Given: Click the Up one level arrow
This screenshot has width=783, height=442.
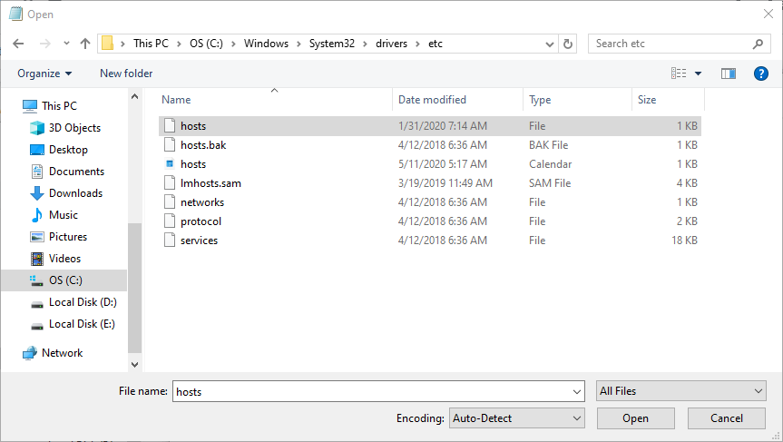Looking at the screenshot, I should tap(85, 44).
